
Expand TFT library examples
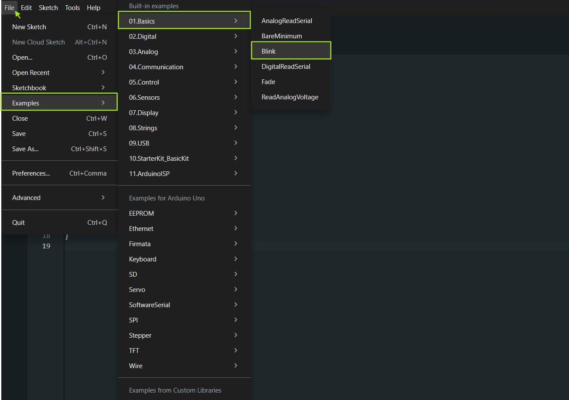click(184, 351)
